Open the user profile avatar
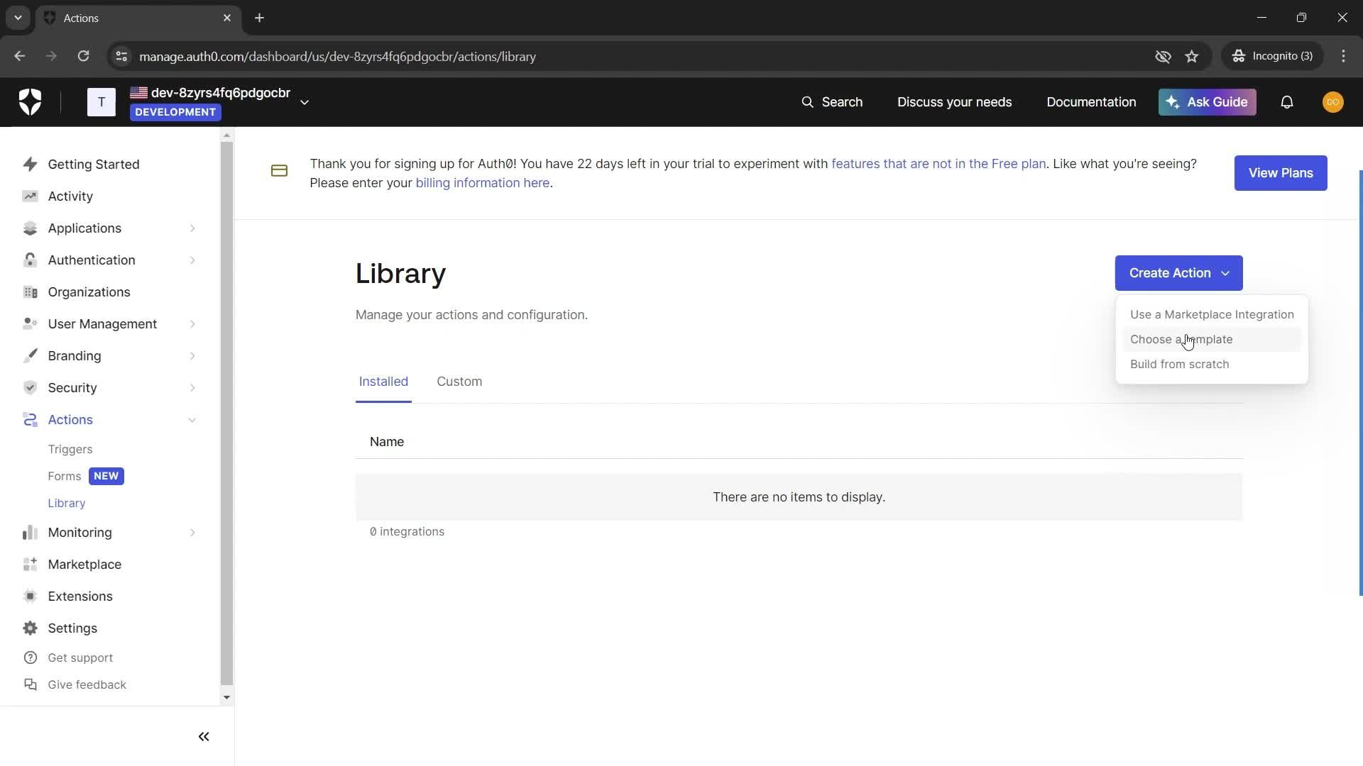The height and width of the screenshot is (766, 1363). (x=1332, y=102)
